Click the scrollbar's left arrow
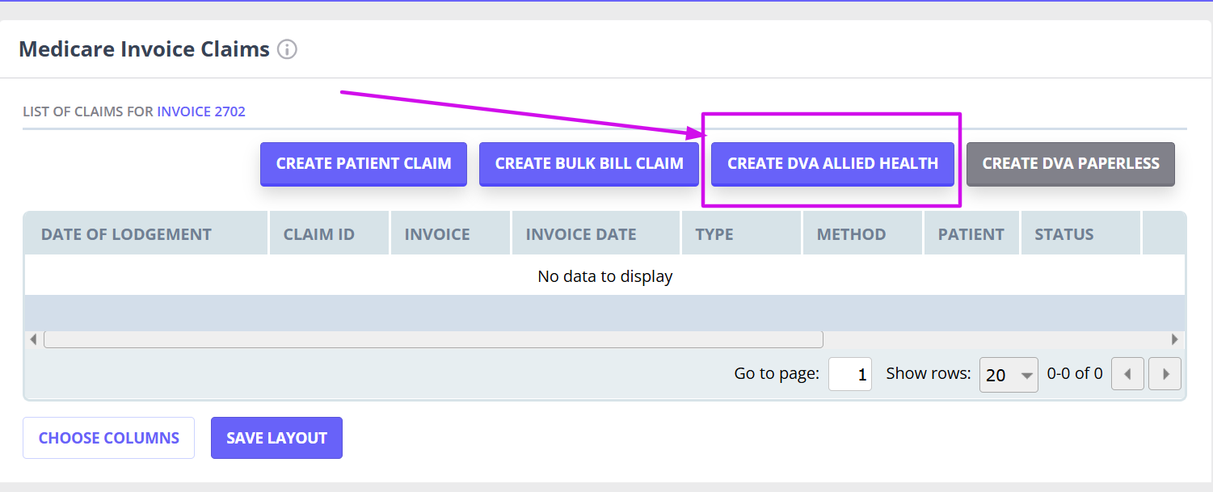Screen dimensions: 1213x492 coord(32,339)
